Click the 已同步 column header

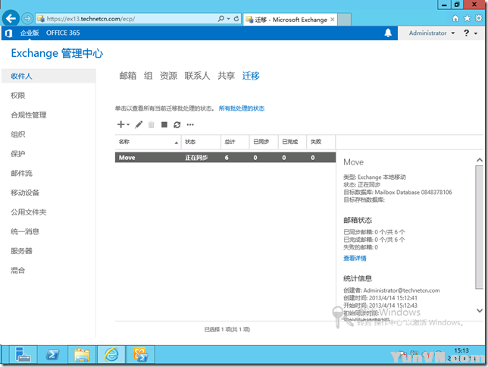tap(264, 142)
